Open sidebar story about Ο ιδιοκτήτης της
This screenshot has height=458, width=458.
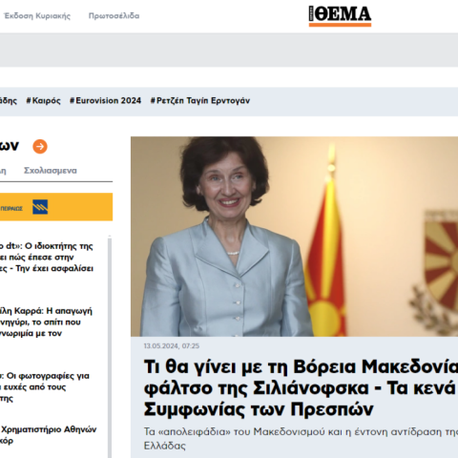click(47, 257)
